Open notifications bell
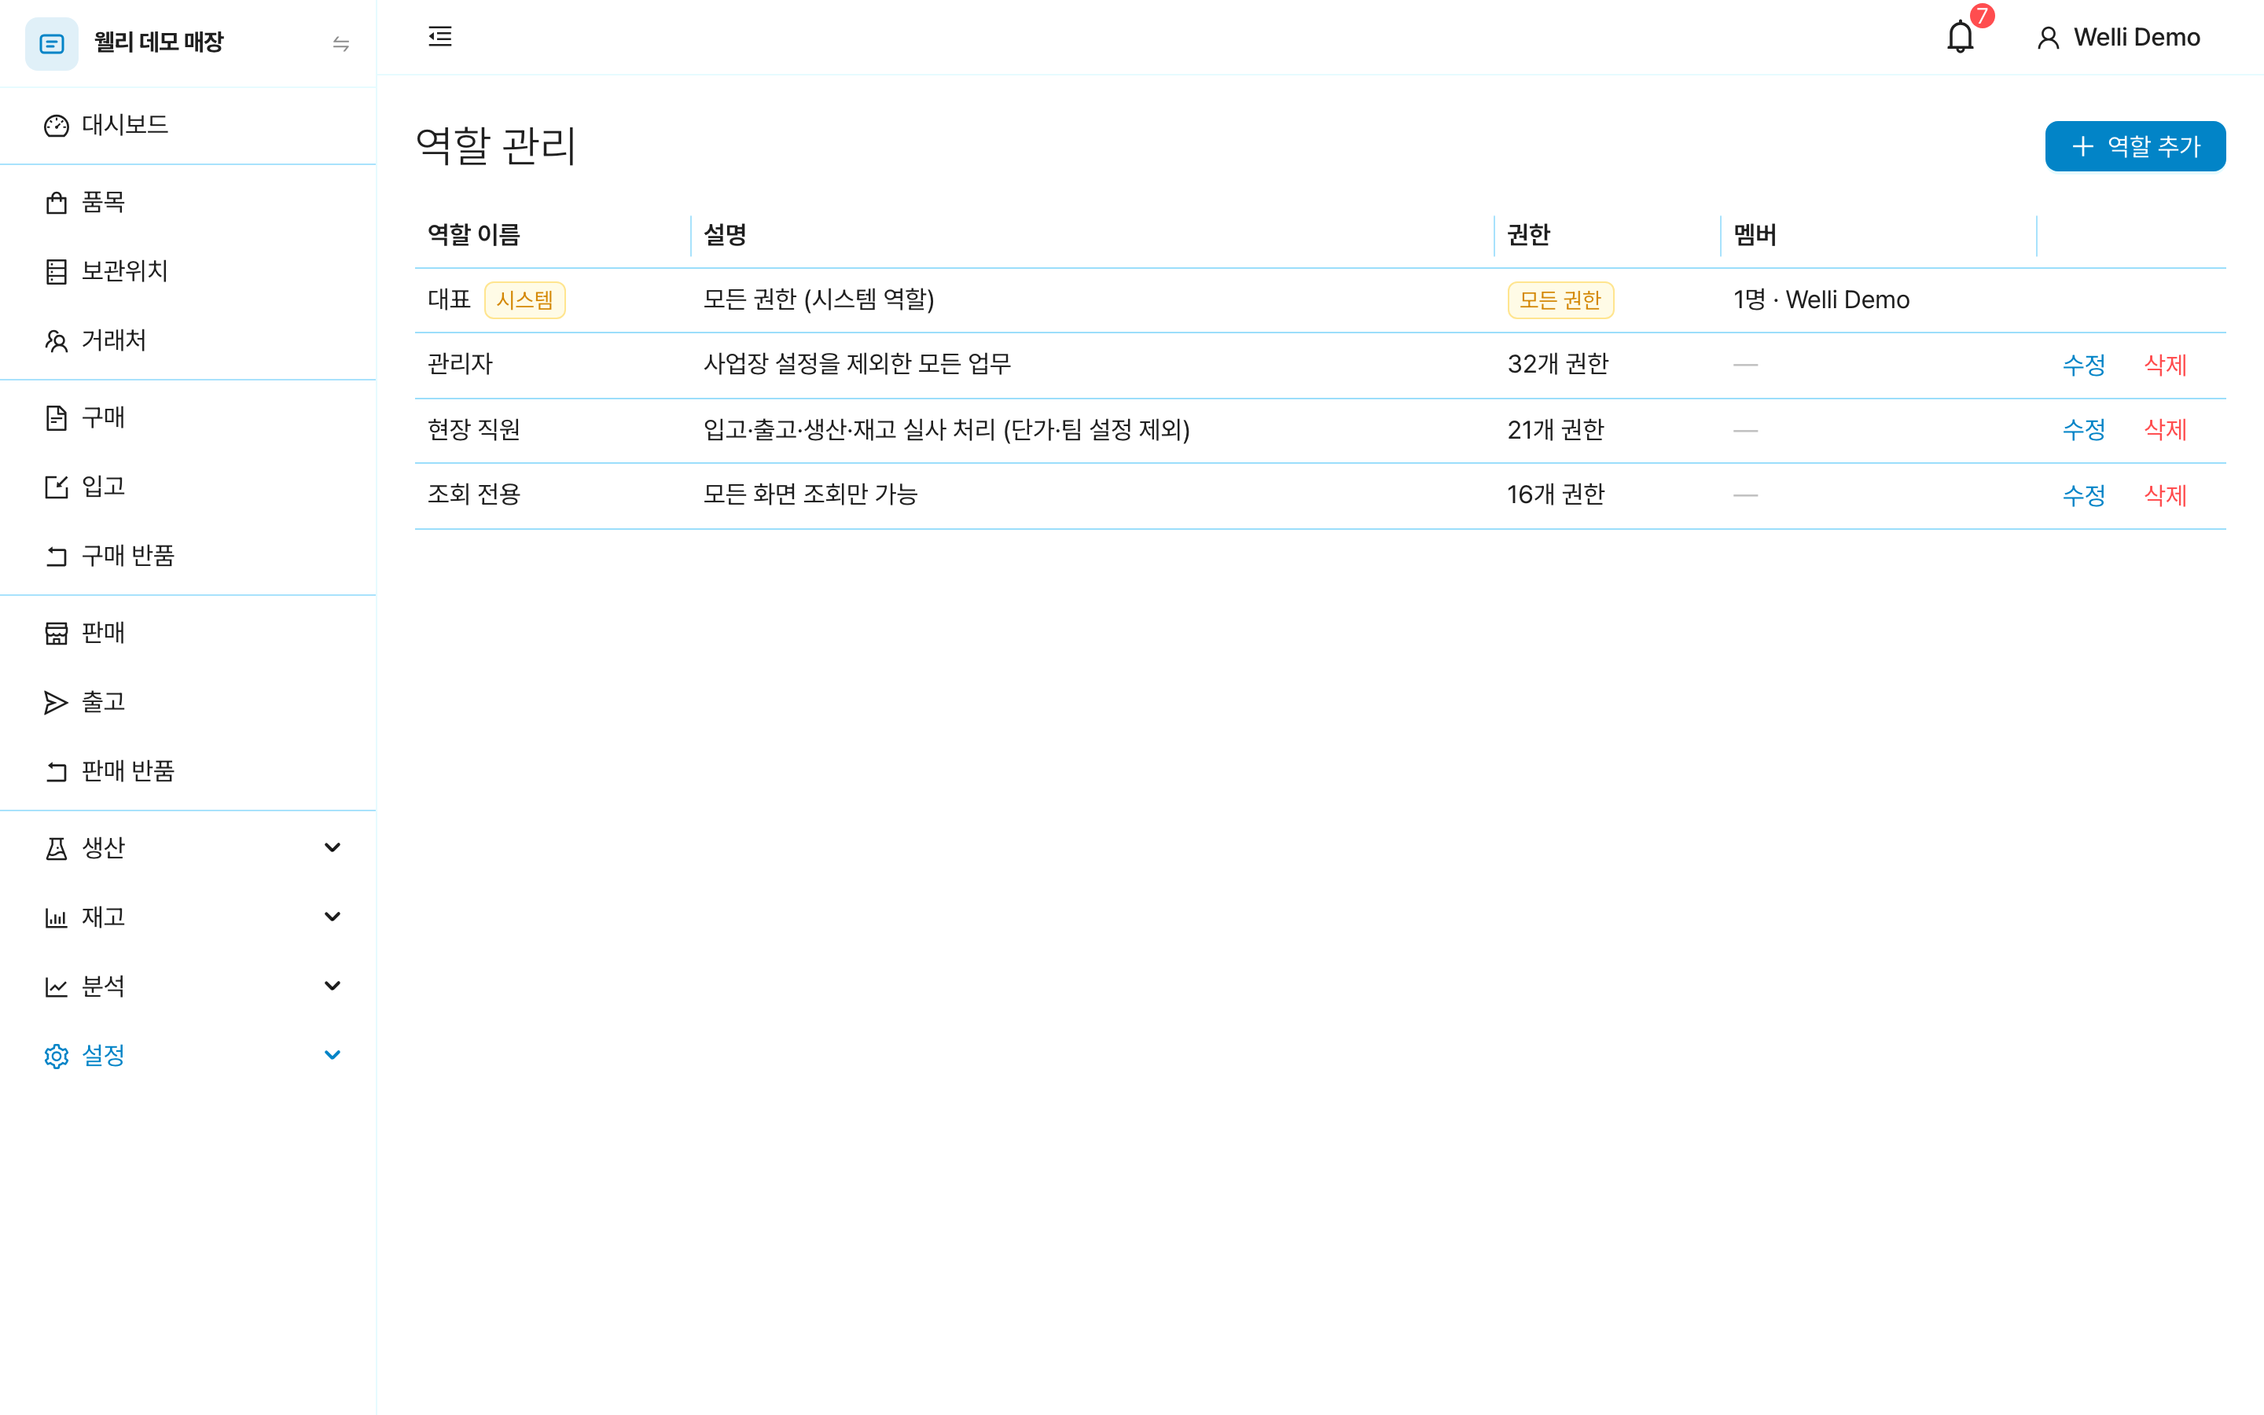The height and width of the screenshot is (1415, 2264). pos(1960,38)
